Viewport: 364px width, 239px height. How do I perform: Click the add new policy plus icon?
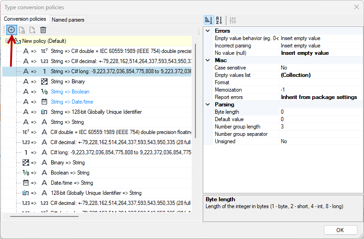(12, 30)
